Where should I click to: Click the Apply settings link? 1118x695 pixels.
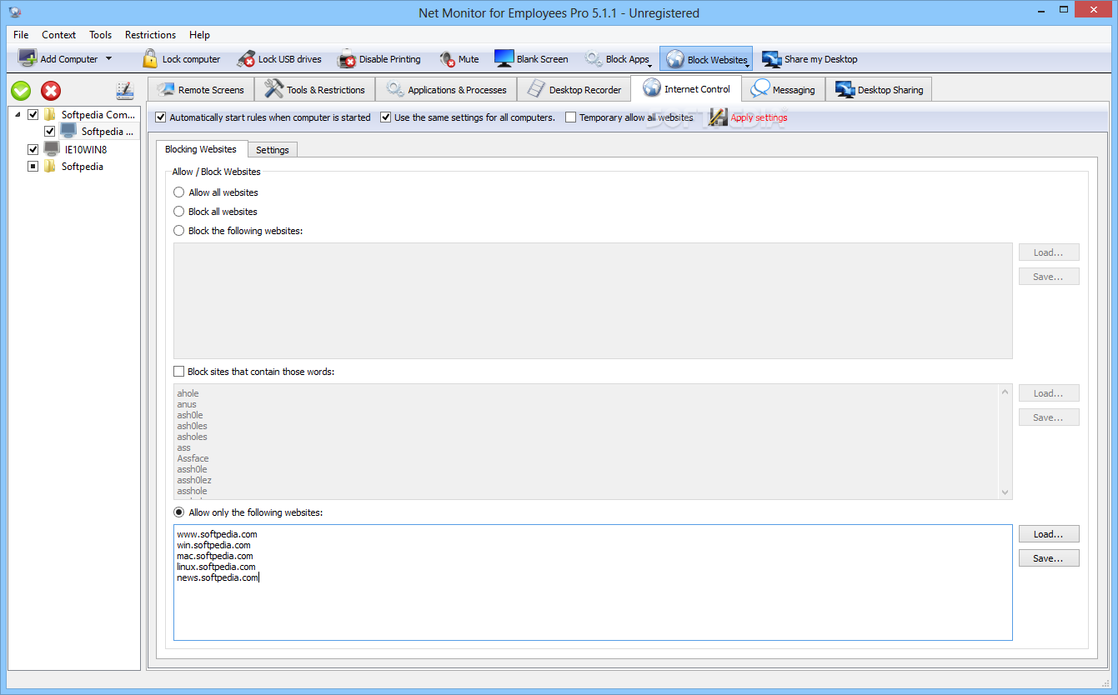pyautogui.click(x=759, y=117)
